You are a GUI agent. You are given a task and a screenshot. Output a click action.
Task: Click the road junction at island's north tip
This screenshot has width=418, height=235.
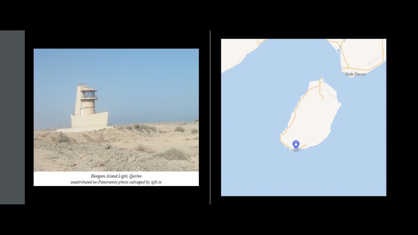tap(321, 80)
